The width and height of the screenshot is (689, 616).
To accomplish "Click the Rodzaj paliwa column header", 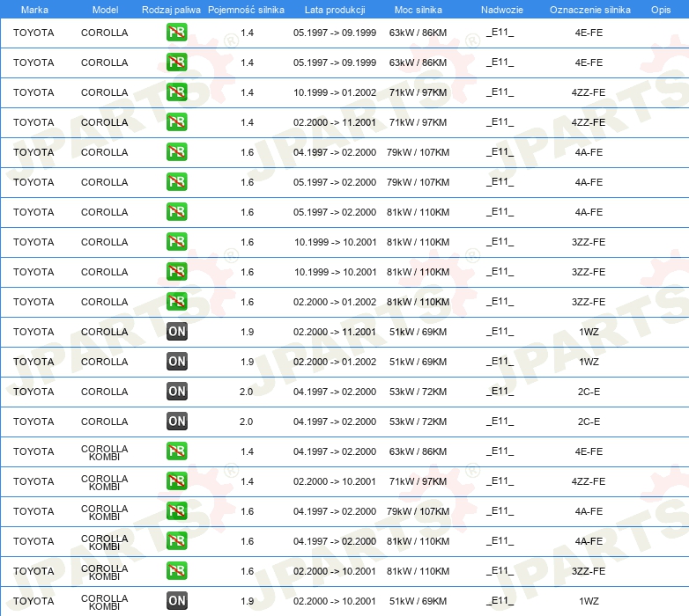I will tap(171, 10).
